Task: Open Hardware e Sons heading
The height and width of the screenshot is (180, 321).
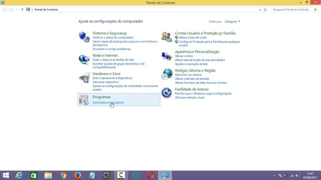Action: click(106, 73)
